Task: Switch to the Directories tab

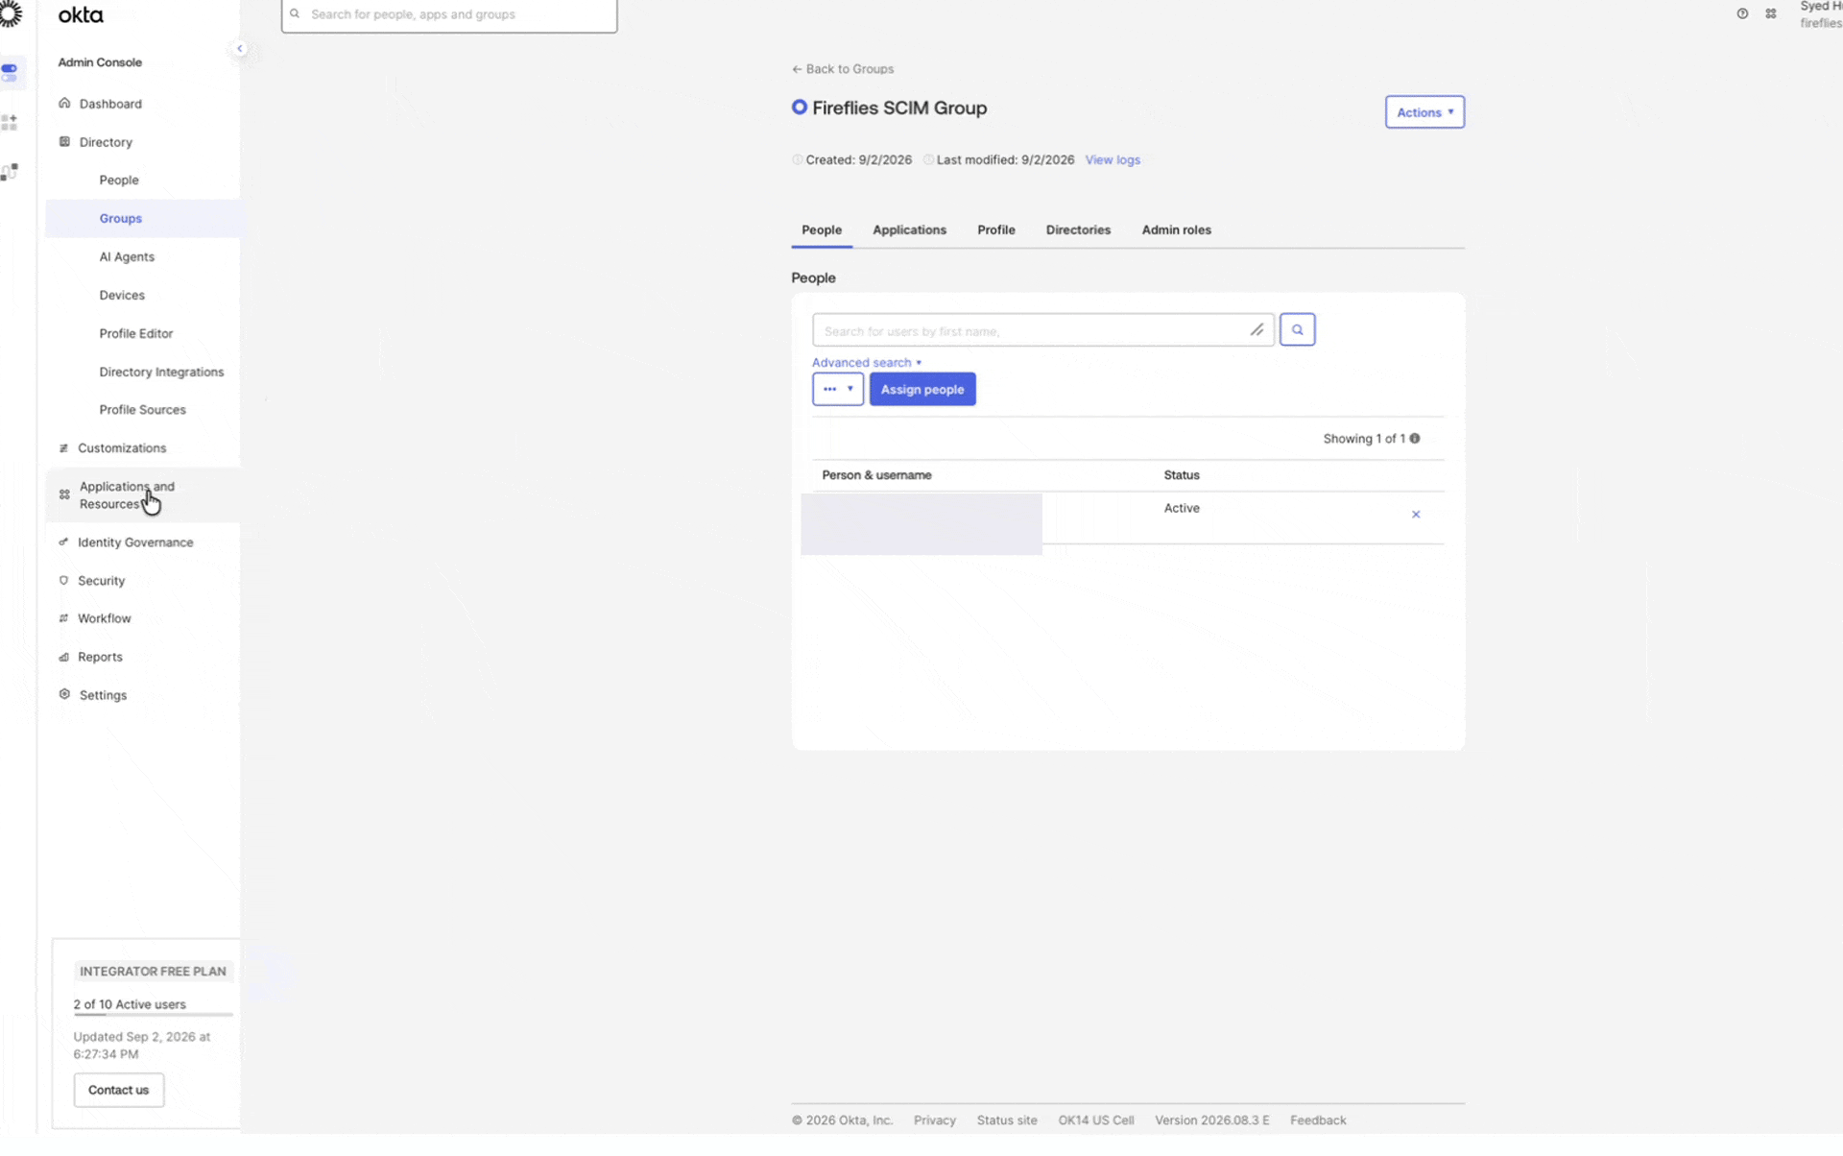Action: [x=1078, y=230]
